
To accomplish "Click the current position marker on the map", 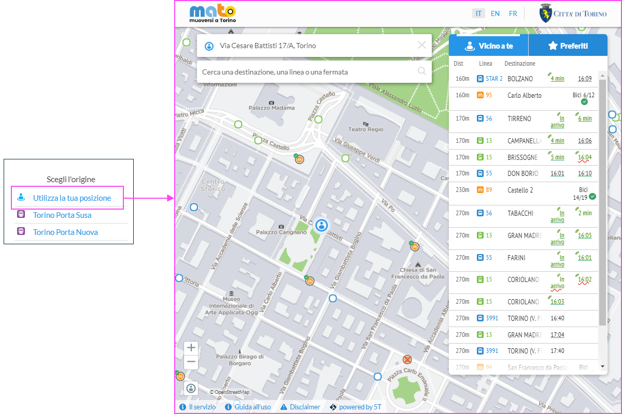I will (321, 225).
